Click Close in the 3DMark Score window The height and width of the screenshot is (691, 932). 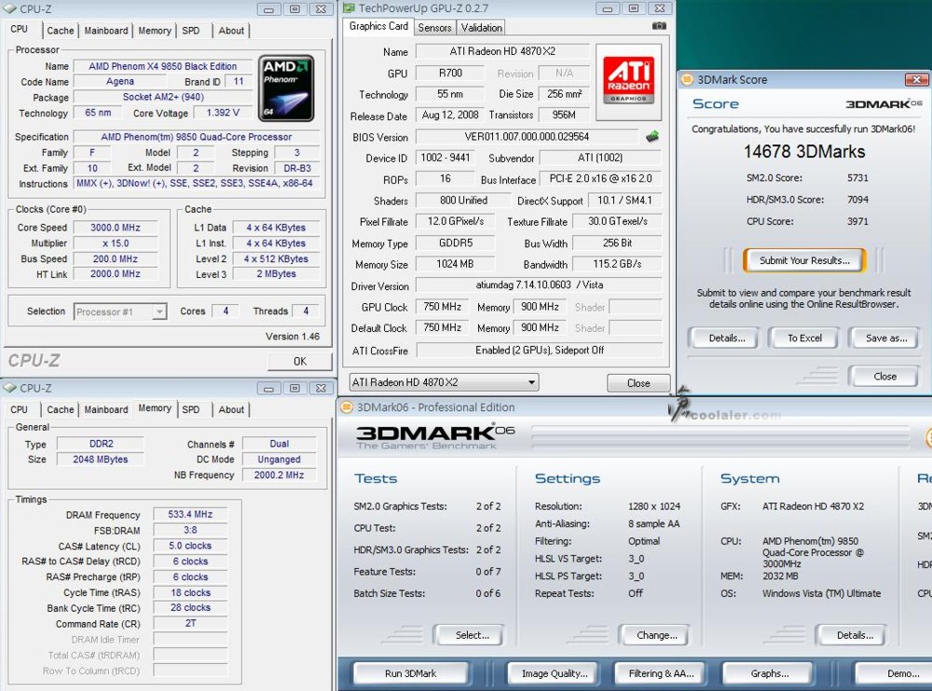click(884, 377)
